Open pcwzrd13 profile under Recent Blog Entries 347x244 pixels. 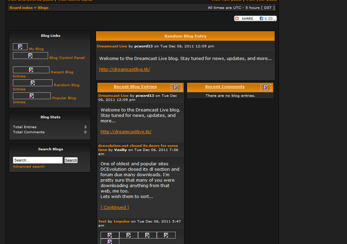[x=145, y=95]
